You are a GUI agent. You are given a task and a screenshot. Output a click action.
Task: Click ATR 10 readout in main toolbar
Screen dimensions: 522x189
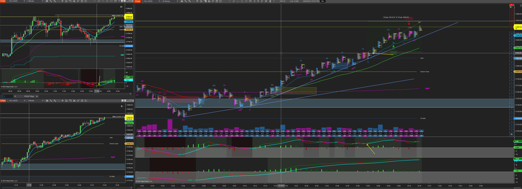[x=282, y=2]
